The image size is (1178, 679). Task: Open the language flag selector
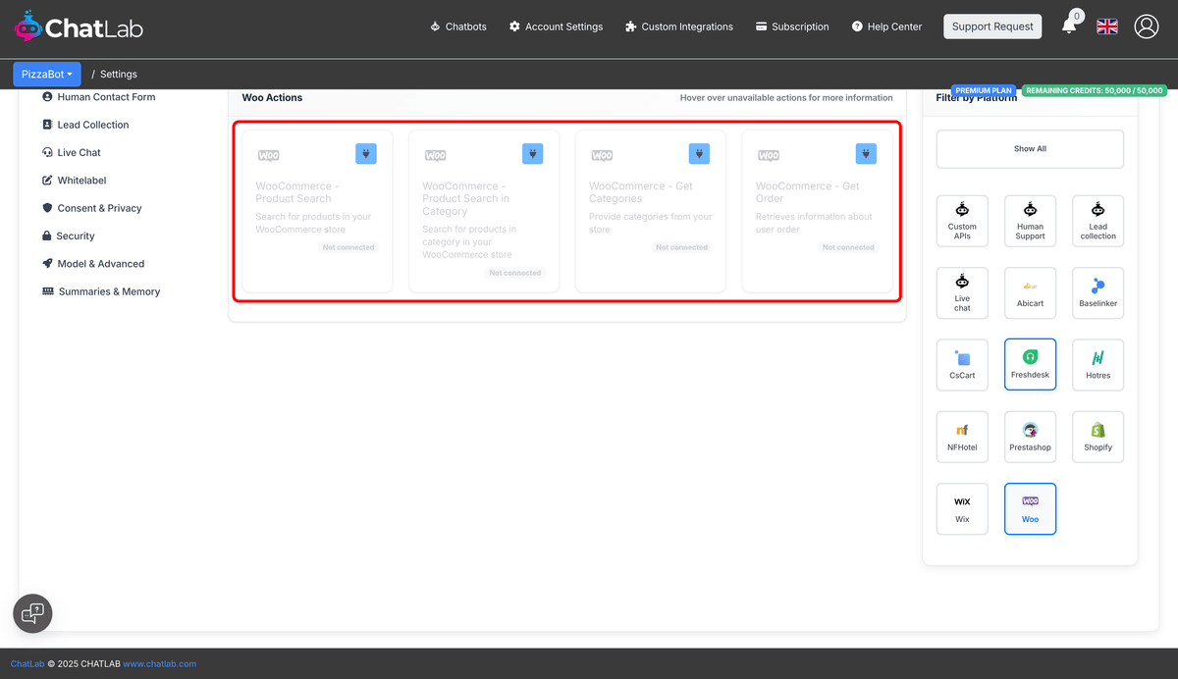1107,26
